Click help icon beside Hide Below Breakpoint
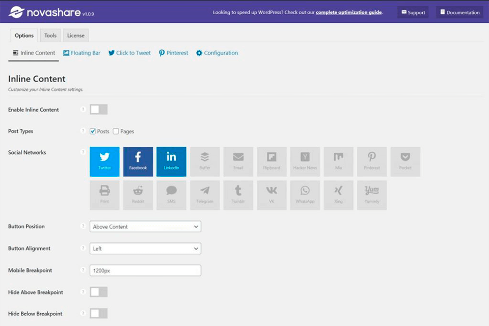 83,313
